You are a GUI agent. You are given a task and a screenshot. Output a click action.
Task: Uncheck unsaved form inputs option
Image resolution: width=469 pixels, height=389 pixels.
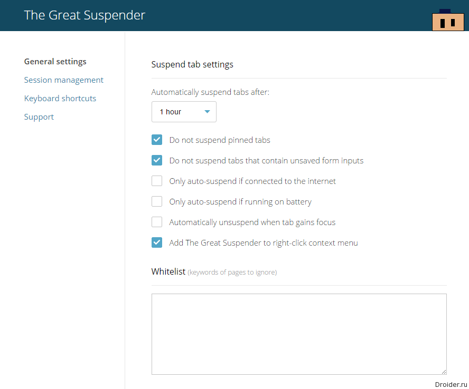(x=157, y=160)
